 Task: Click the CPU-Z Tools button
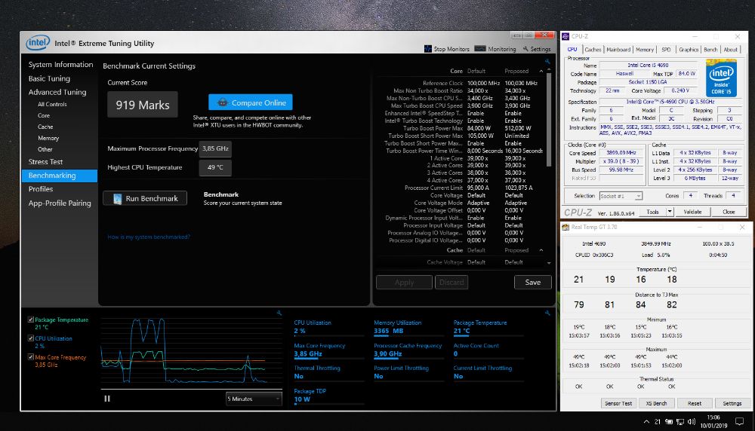coord(652,212)
